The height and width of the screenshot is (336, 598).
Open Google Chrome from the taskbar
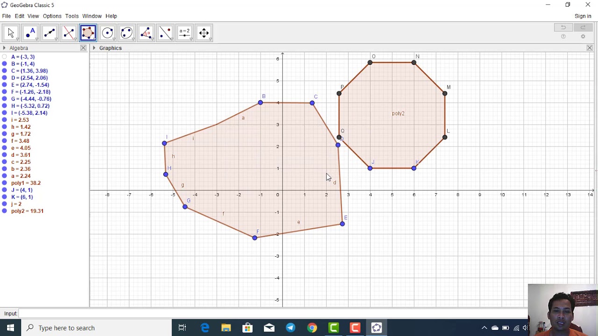(x=312, y=328)
